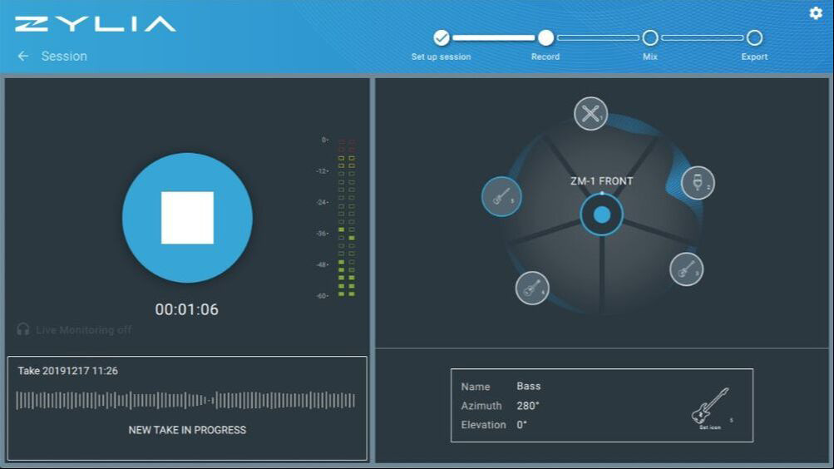Select the Record step circle
This screenshot has width=834, height=469.
click(x=545, y=37)
